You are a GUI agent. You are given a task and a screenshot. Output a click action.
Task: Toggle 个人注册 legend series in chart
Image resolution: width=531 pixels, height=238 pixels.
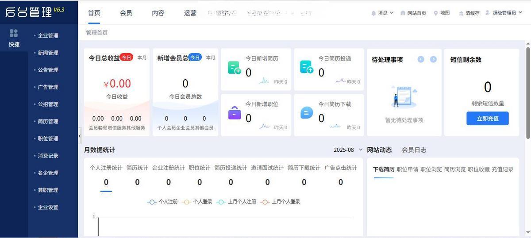tap(162, 202)
